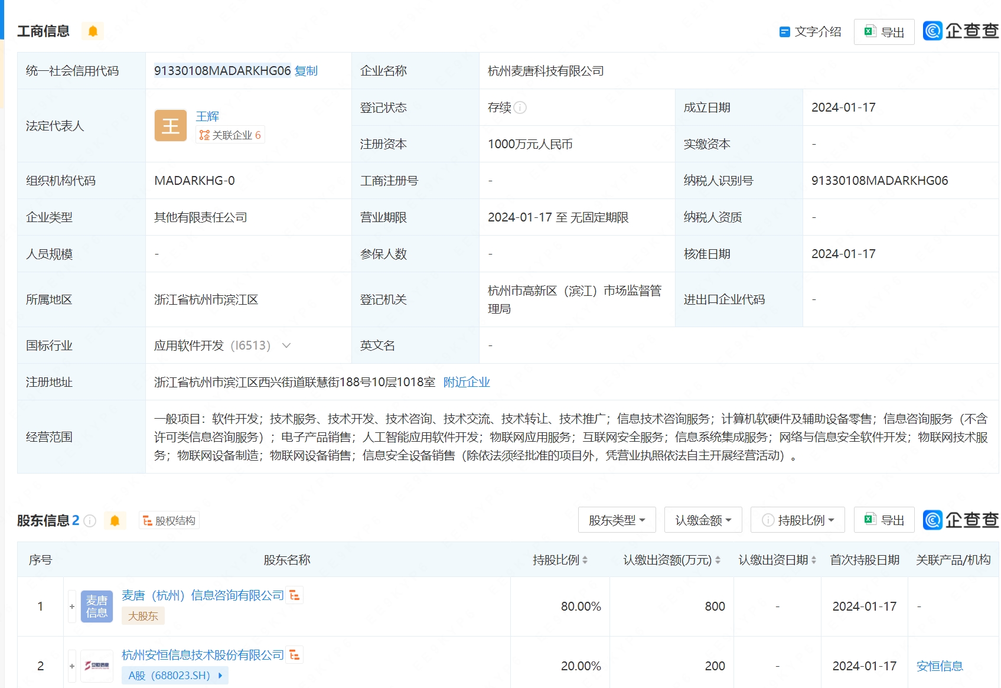
Task: Open 文字介绍 text introduction
Action: pyautogui.click(x=810, y=32)
